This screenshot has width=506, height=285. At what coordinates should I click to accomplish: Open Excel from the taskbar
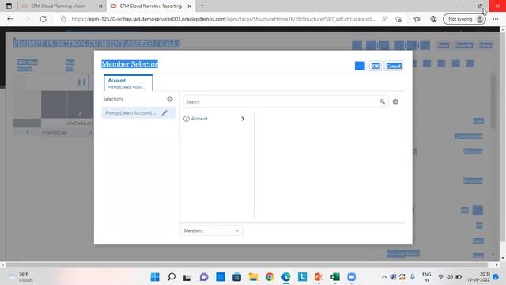point(335,277)
